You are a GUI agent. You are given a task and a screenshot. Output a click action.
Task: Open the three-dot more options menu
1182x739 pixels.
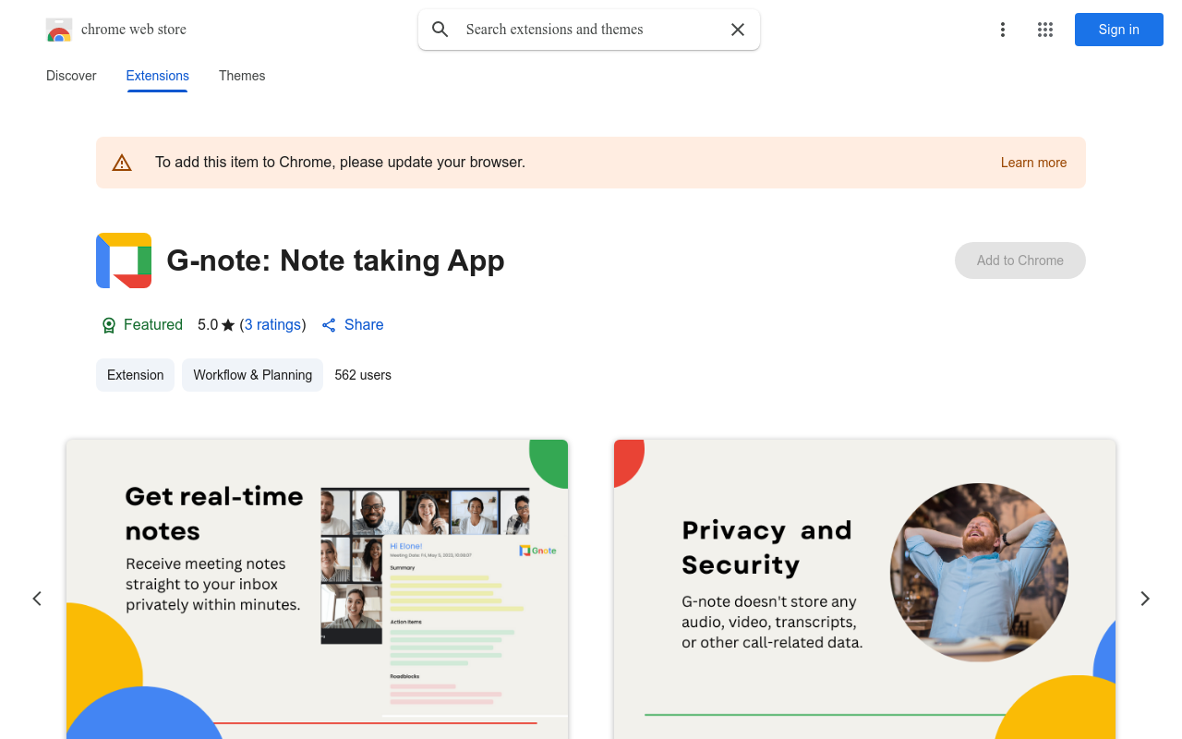pos(1003,30)
